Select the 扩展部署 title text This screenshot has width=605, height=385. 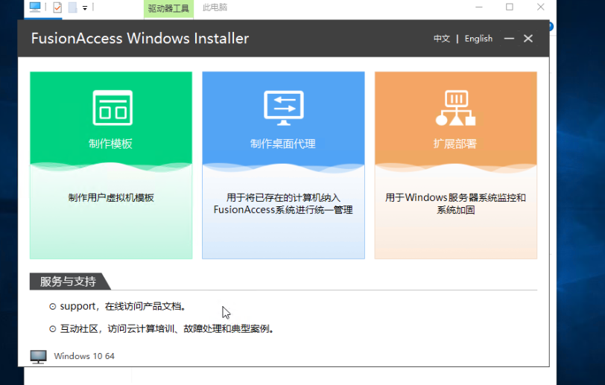tap(455, 144)
